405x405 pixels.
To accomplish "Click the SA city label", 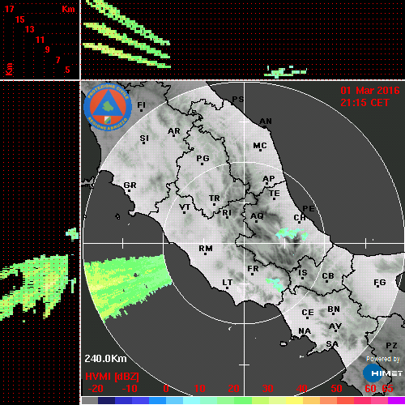I will [332, 344].
